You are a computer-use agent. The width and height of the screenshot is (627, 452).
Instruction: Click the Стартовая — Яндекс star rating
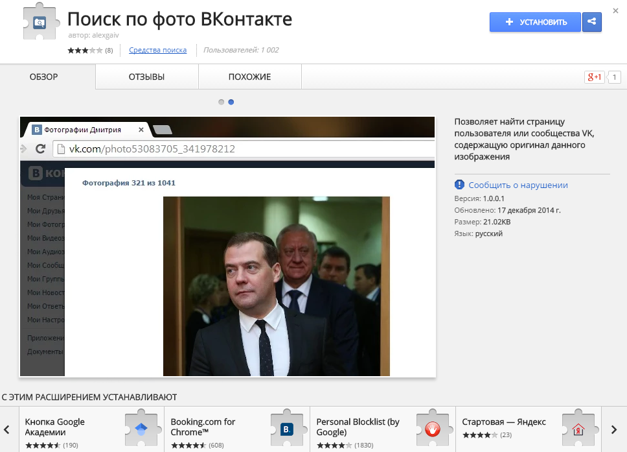click(x=480, y=435)
